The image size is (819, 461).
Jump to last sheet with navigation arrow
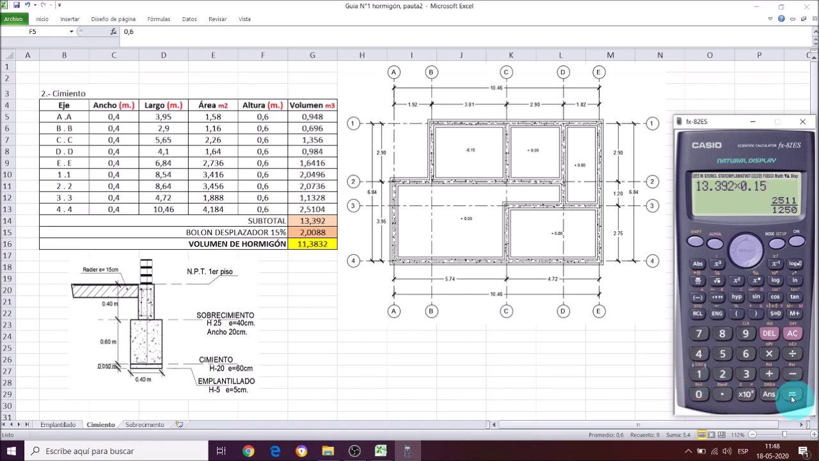pos(27,425)
